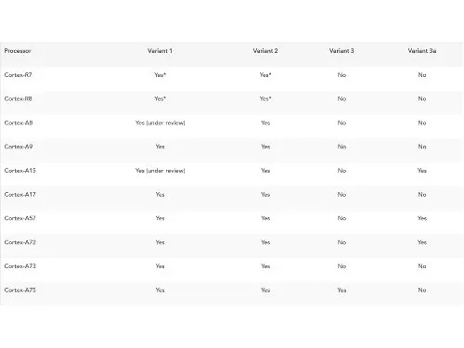
Task: Click the Variant 3 column header
Action: click(x=342, y=51)
